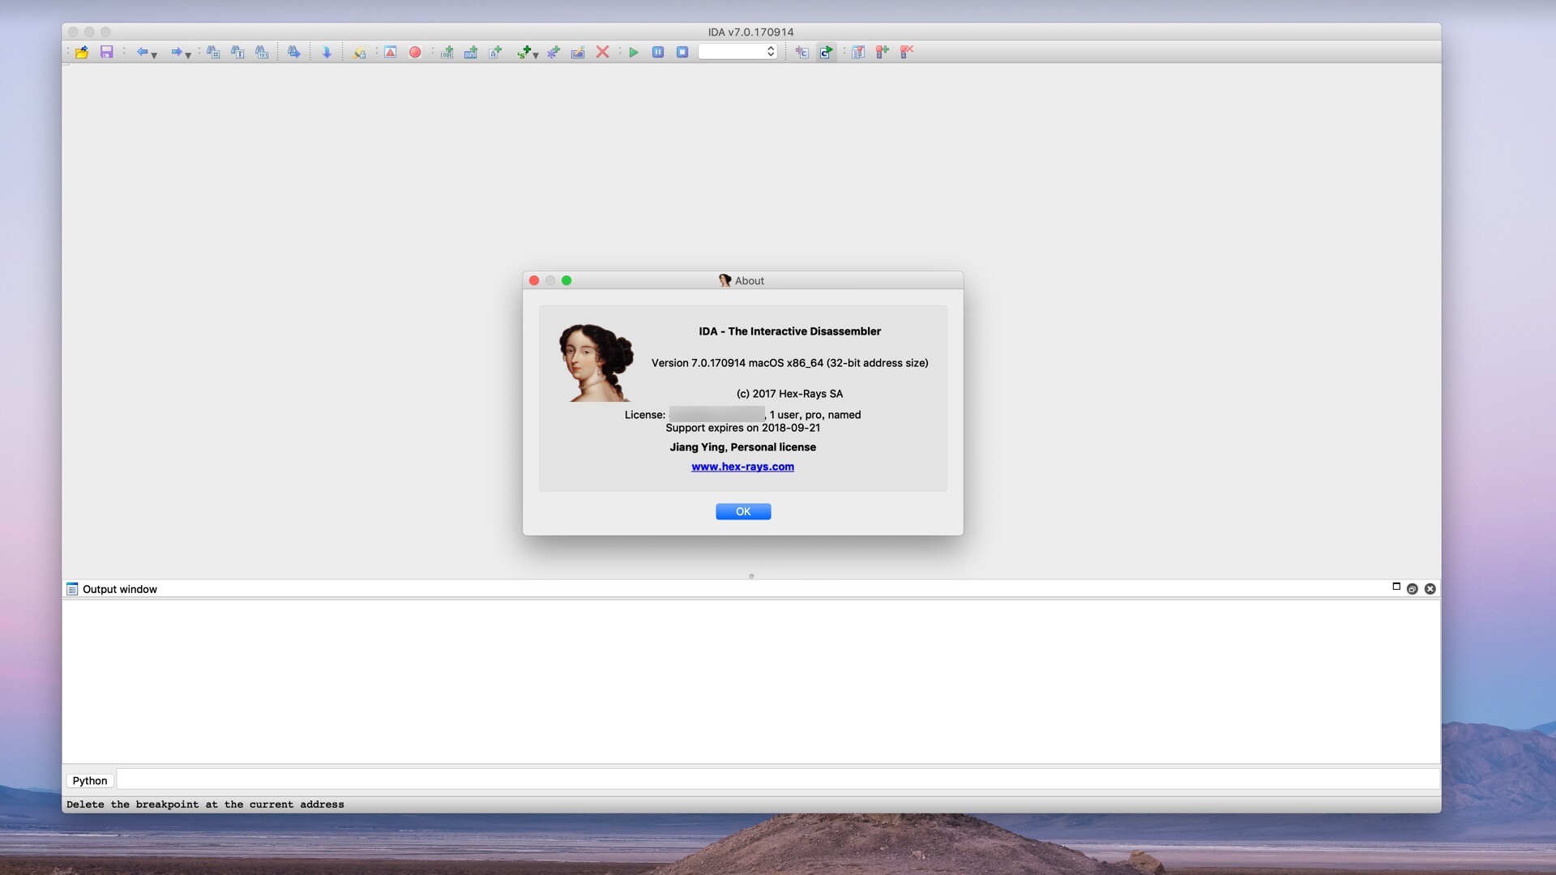1556x875 pixels.
Task: Click the version text in About dialog
Action: [x=790, y=363]
